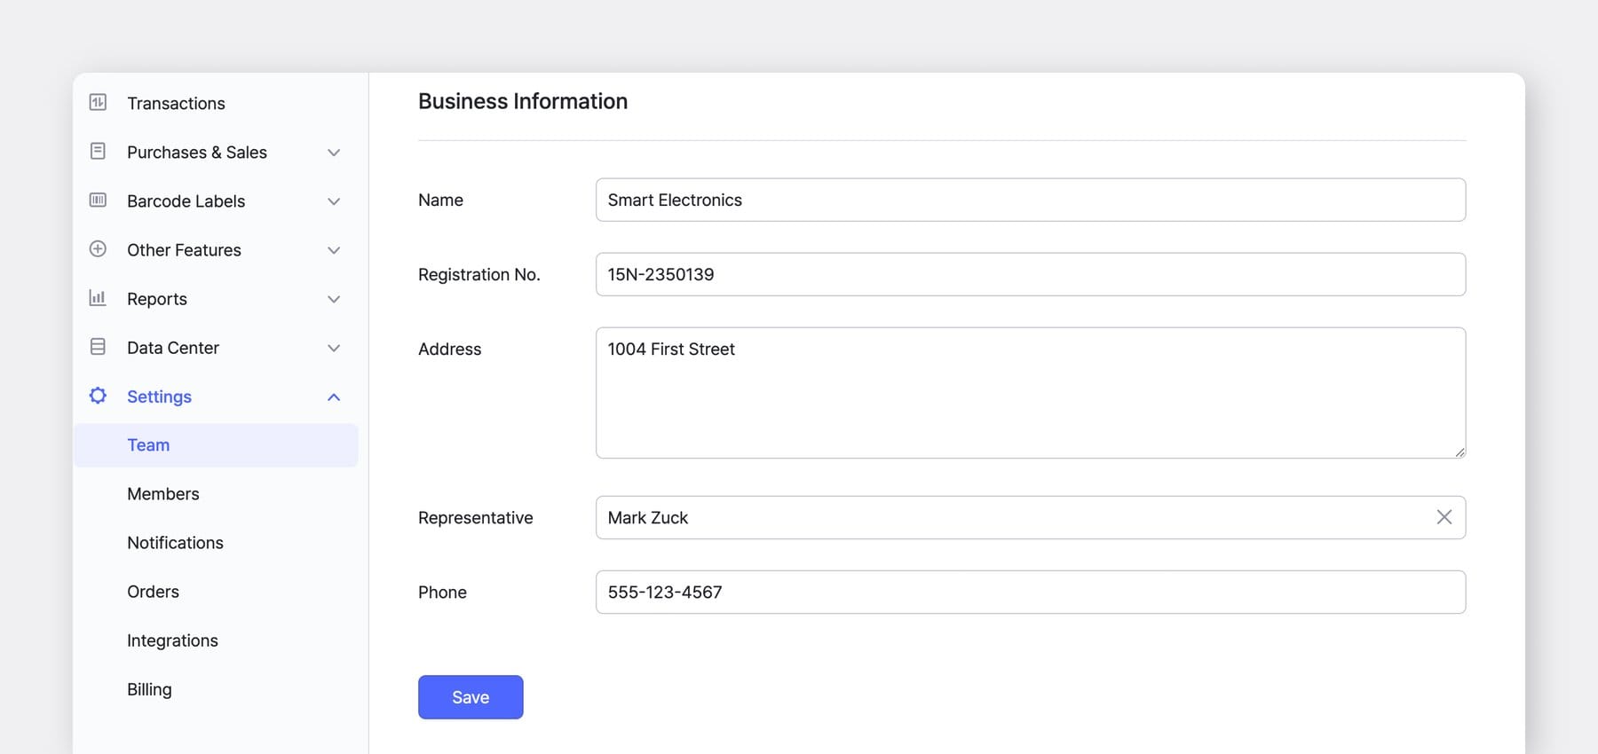Clear the Representative field with the X icon
Viewport: 1598px width, 754px height.
point(1444,517)
